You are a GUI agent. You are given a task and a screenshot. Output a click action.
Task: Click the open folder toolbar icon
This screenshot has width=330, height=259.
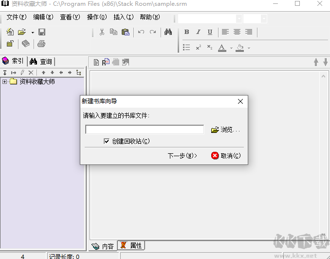pyautogui.click(x=22, y=32)
